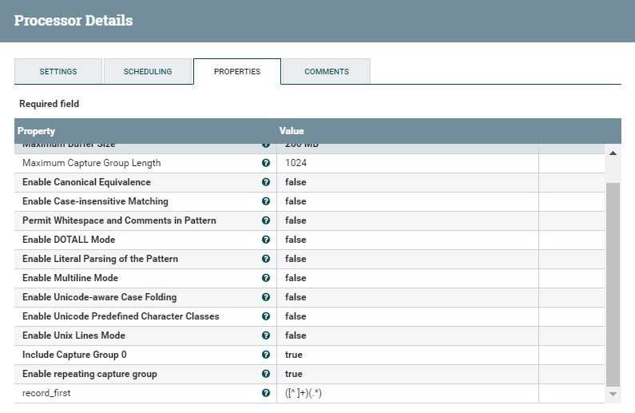Image resolution: width=635 pixels, height=413 pixels.
Task: Open help icon for Enable DOTALL Mode
Action: [266, 240]
